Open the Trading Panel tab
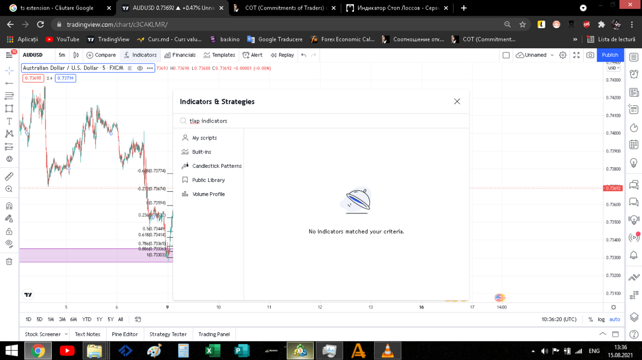This screenshot has width=642, height=360. coord(214,334)
